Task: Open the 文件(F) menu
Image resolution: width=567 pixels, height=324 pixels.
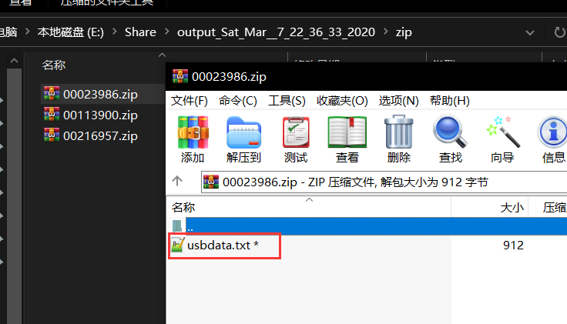Action: click(190, 101)
